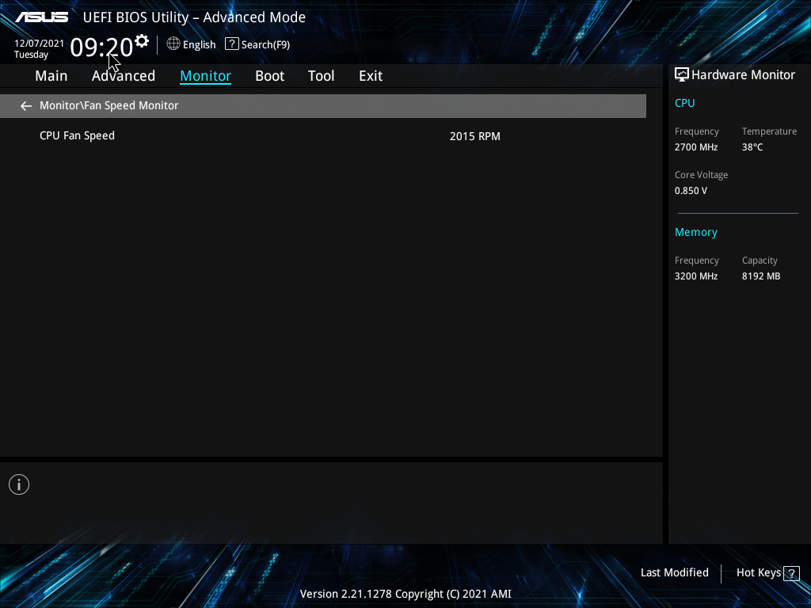Click the Temperature label
Image resolution: width=811 pixels, height=608 pixels.
[769, 131]
